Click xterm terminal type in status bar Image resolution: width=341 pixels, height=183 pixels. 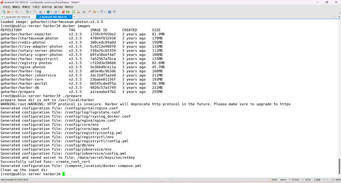tap(283, 180)
